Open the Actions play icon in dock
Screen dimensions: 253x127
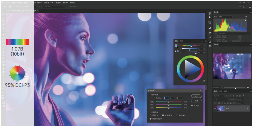[x=210, y=17]
